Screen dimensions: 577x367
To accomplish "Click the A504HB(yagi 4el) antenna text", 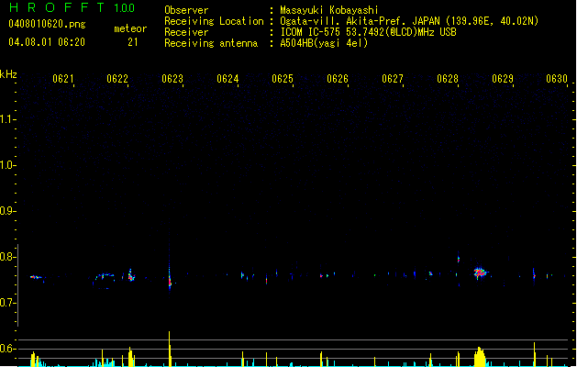I will 324,43.
